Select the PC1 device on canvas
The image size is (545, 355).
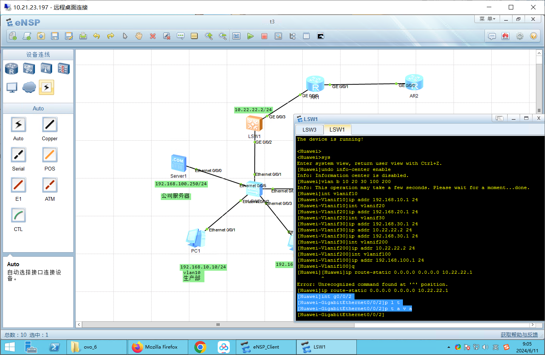tap(195, 238)
